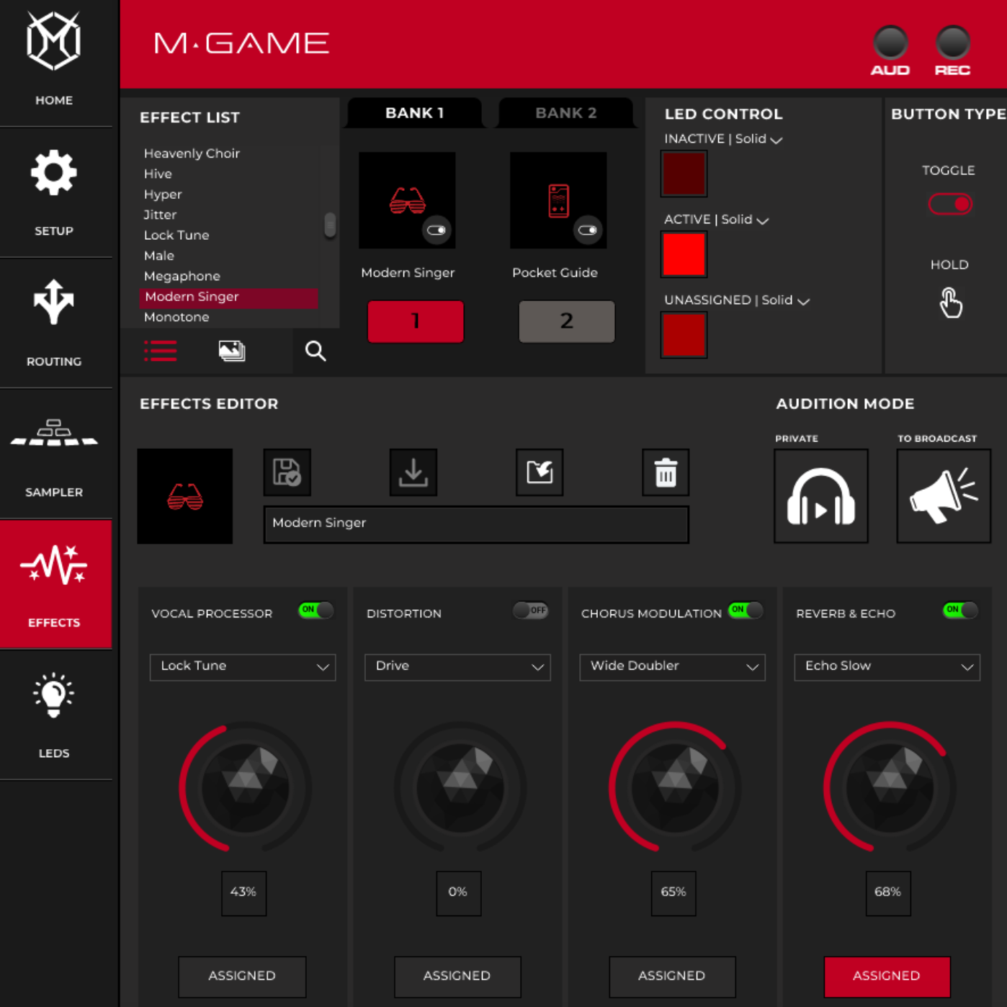
Task: Pick the Unassigned LED color swatch
Action: [684, 335]
